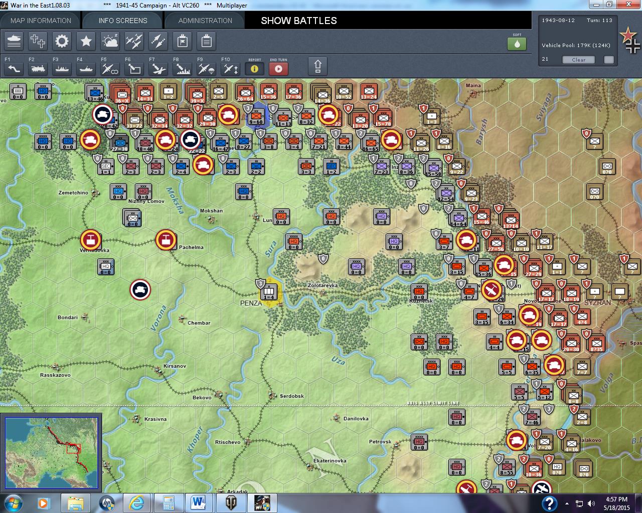Screen dimensions: 642x513
Task: Click the Serdobsk town label
Action: click(292, 396)
